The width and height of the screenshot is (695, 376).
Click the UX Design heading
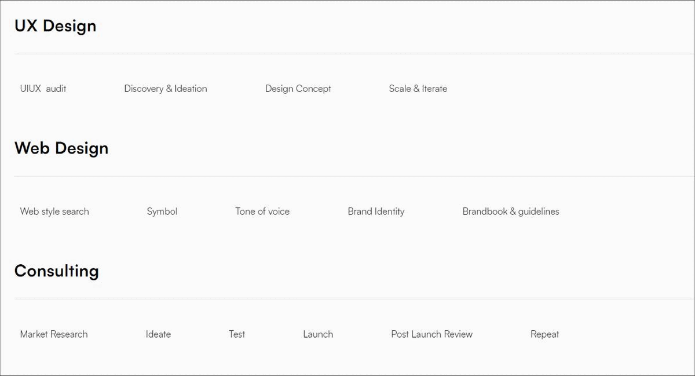click(55, 26)
